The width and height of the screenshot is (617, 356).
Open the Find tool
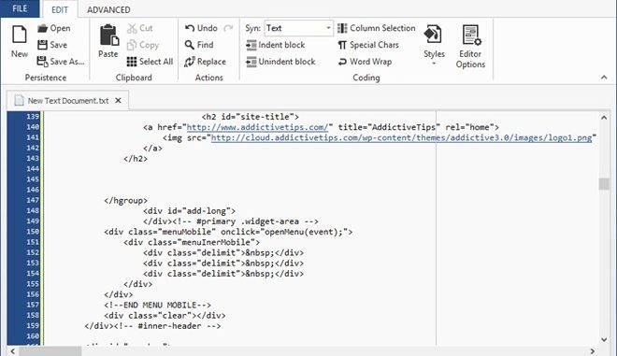coord(199,45)
